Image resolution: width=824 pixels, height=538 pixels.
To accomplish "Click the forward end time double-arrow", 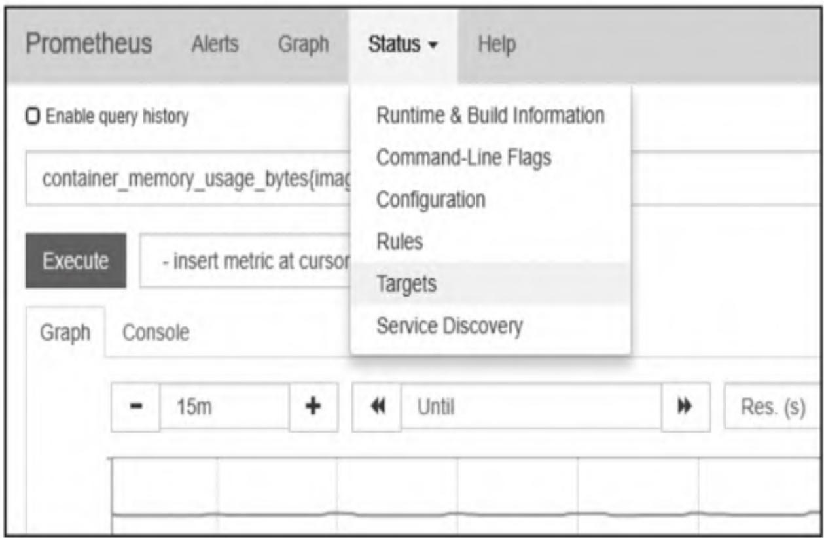I will [685, 407].
